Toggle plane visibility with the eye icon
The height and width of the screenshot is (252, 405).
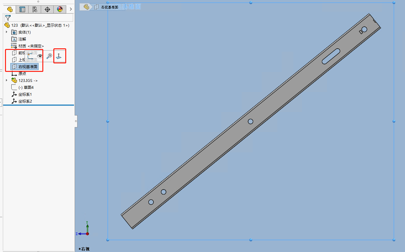[40, 56]
